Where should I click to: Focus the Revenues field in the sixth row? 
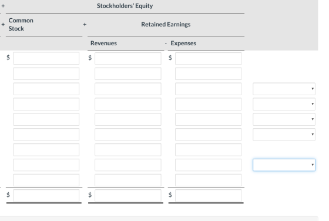click(128, 135)
